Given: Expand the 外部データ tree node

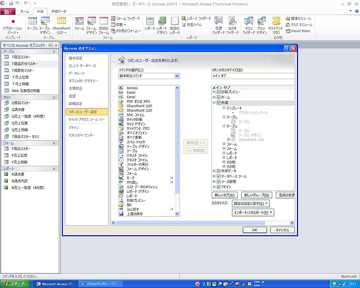Looking at the screenshot, I should (214, 171).
